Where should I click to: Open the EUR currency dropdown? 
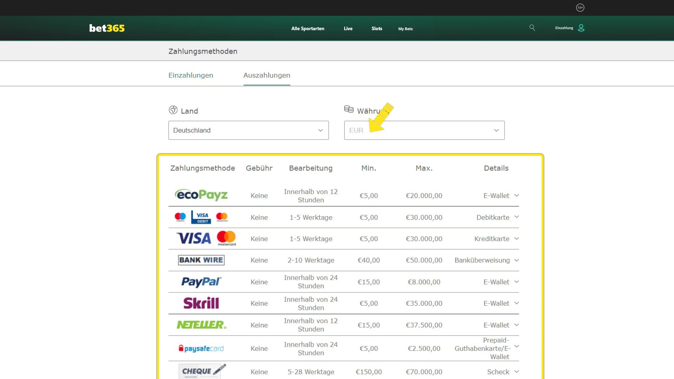[424, 130]
